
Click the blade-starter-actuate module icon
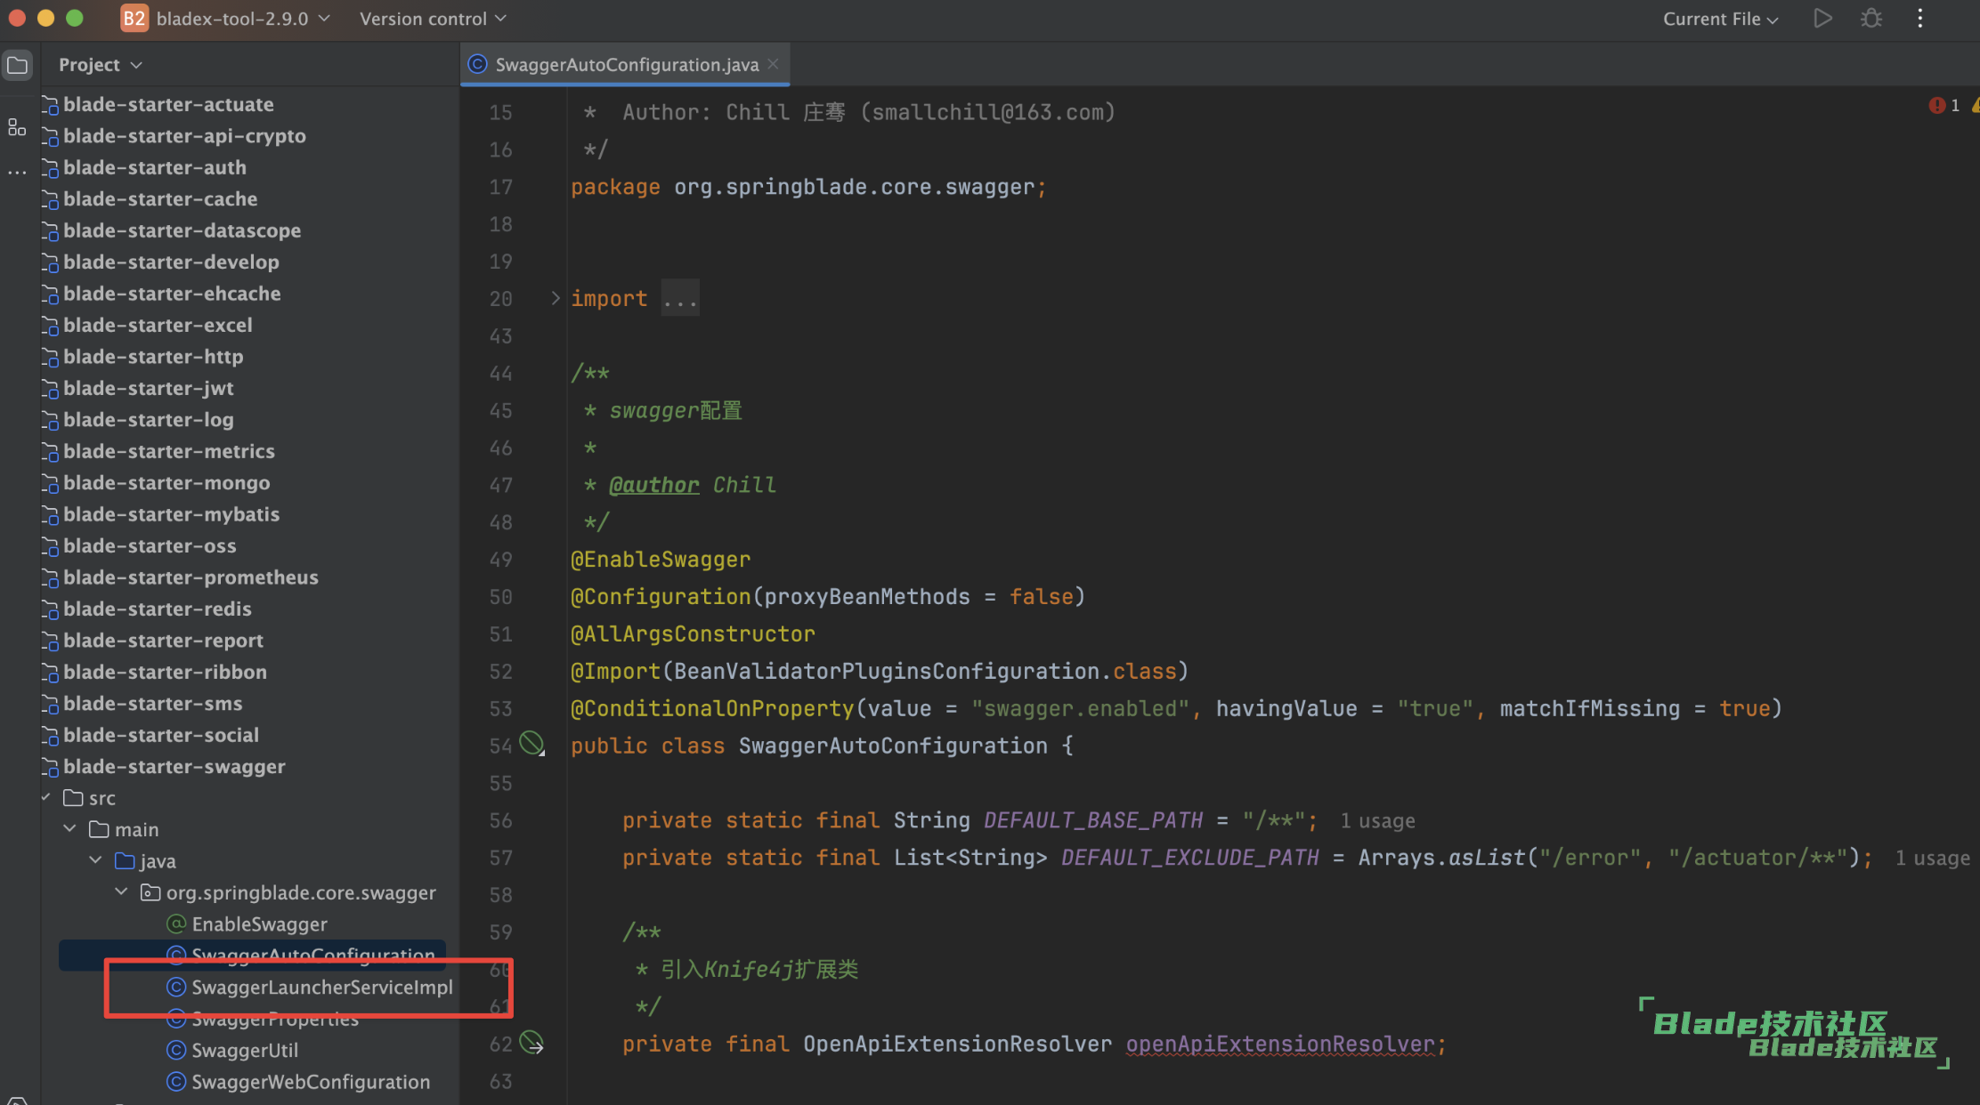(51, 105)
